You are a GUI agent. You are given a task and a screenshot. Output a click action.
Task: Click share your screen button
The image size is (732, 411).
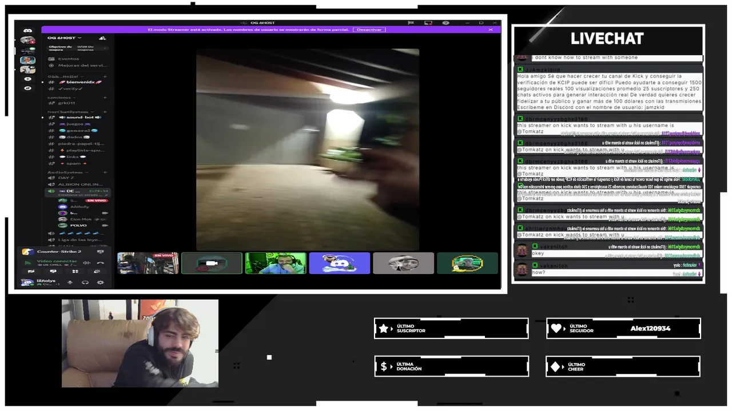53,271
